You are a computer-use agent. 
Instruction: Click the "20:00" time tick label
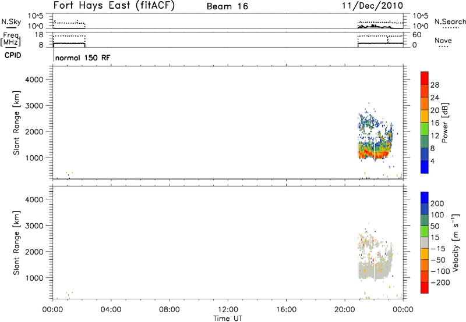[345, 310]
